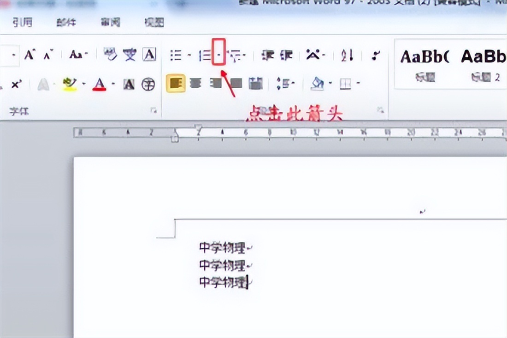Open the 引用 ribbon tab
The height and width of the screenshot is (338, 507).
pyautogui.click(x=22, y=22)
